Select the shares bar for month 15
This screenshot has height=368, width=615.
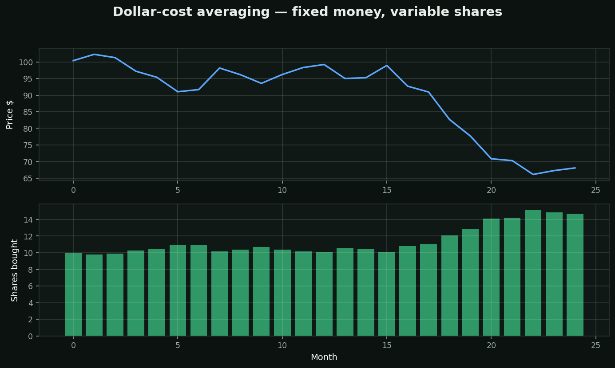tap(387, 294)
